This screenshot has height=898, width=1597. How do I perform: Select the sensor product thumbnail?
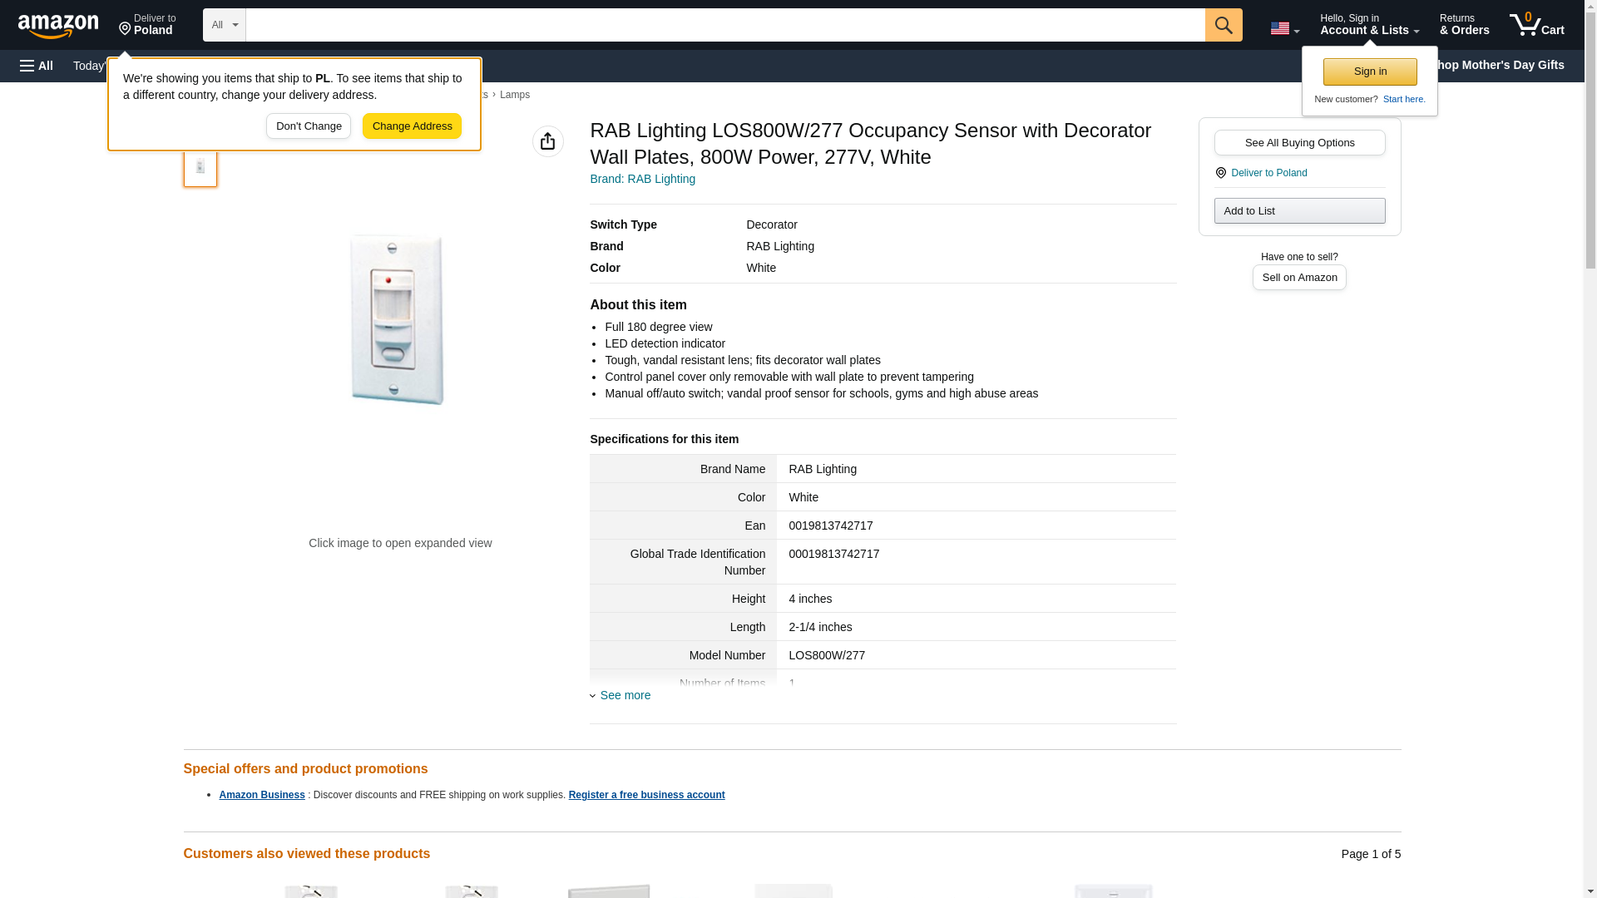tap(200, 166)
